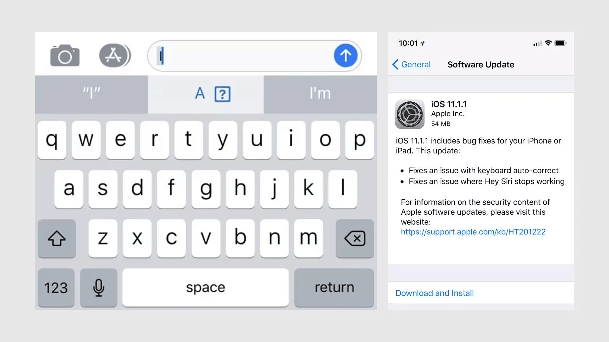
Task: Press the space bar key
Action: pyautogui.click(x=205, y=287)
